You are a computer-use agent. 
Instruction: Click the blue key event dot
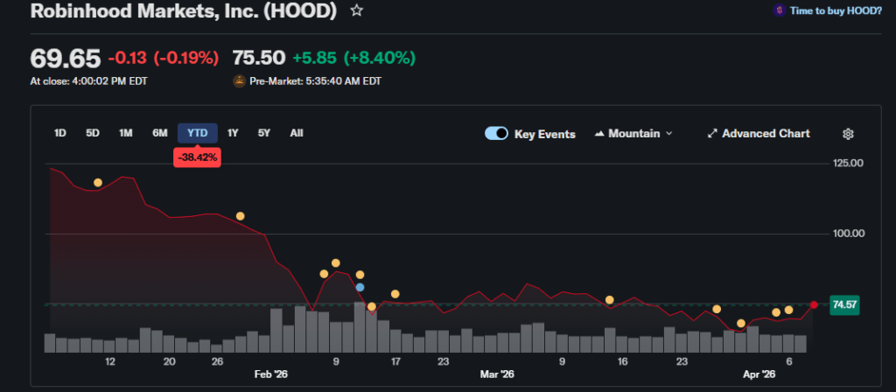tap(360, 287)
